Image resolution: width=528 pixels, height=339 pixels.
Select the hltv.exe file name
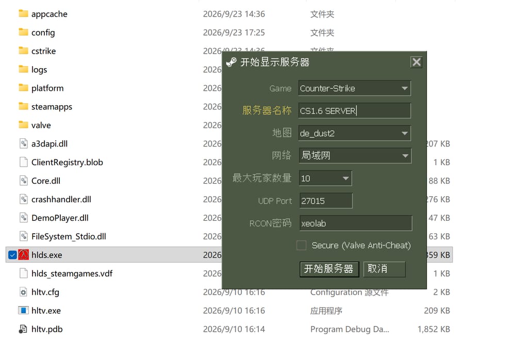(46, 311)
